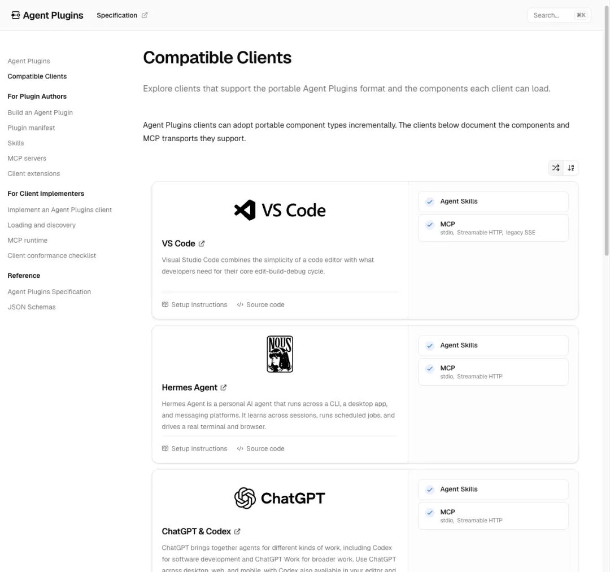Open Hermes Agent external link icon
The width and height of the screenshot is (610, 572).
[223, 388]
